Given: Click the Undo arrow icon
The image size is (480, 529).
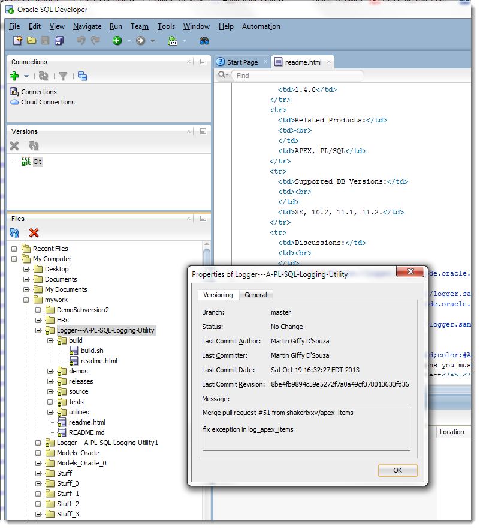Looking at the screenshot, I should click(81, 41).
